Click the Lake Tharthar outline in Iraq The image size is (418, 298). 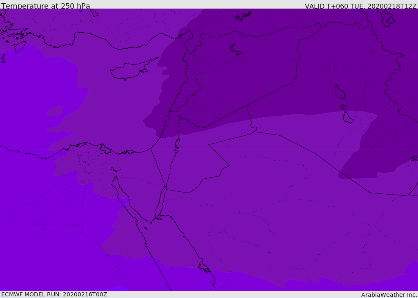tap(340, 92)
